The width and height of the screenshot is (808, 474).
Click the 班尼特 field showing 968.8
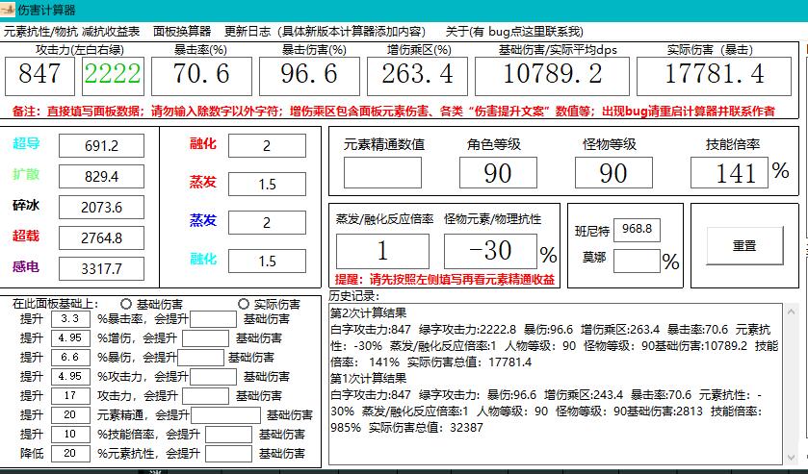[x=637, y=229]
